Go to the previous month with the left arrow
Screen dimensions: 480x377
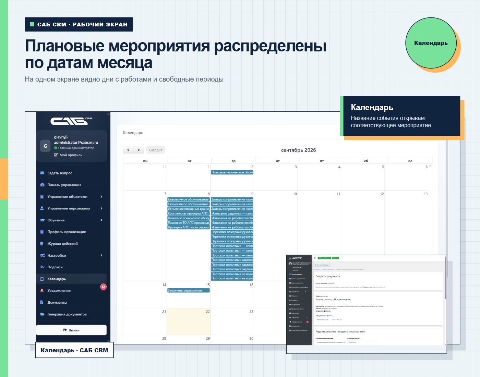pos(128,150)
